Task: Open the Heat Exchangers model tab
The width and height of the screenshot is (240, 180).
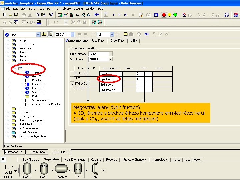Action: click(75, 160)
